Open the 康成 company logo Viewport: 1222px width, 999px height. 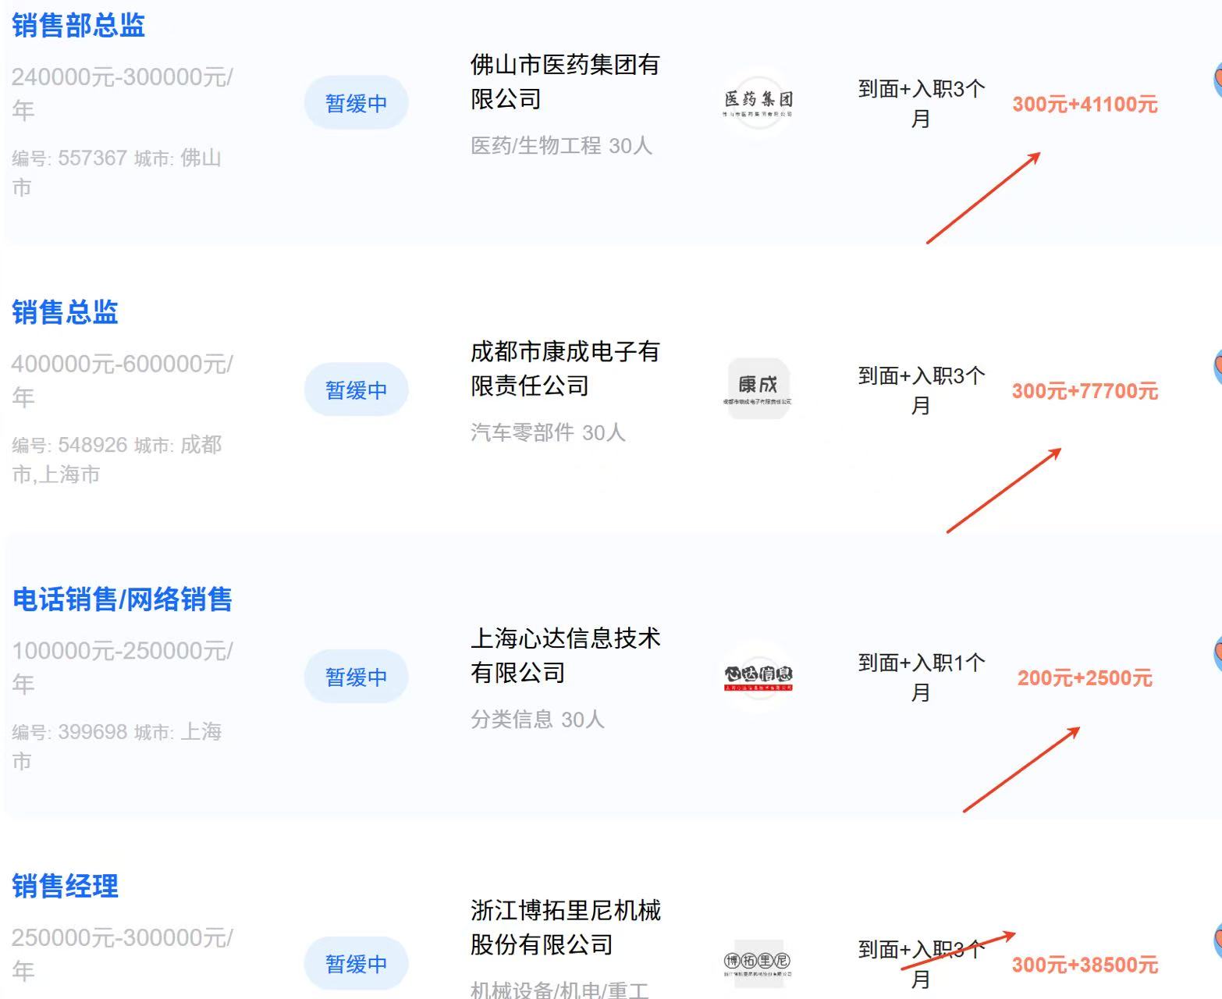(758, 389)
